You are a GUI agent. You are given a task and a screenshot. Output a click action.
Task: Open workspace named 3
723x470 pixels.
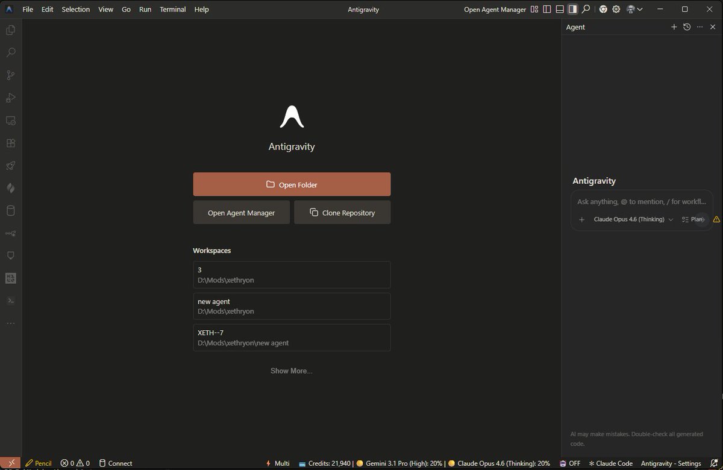[292, 275]
